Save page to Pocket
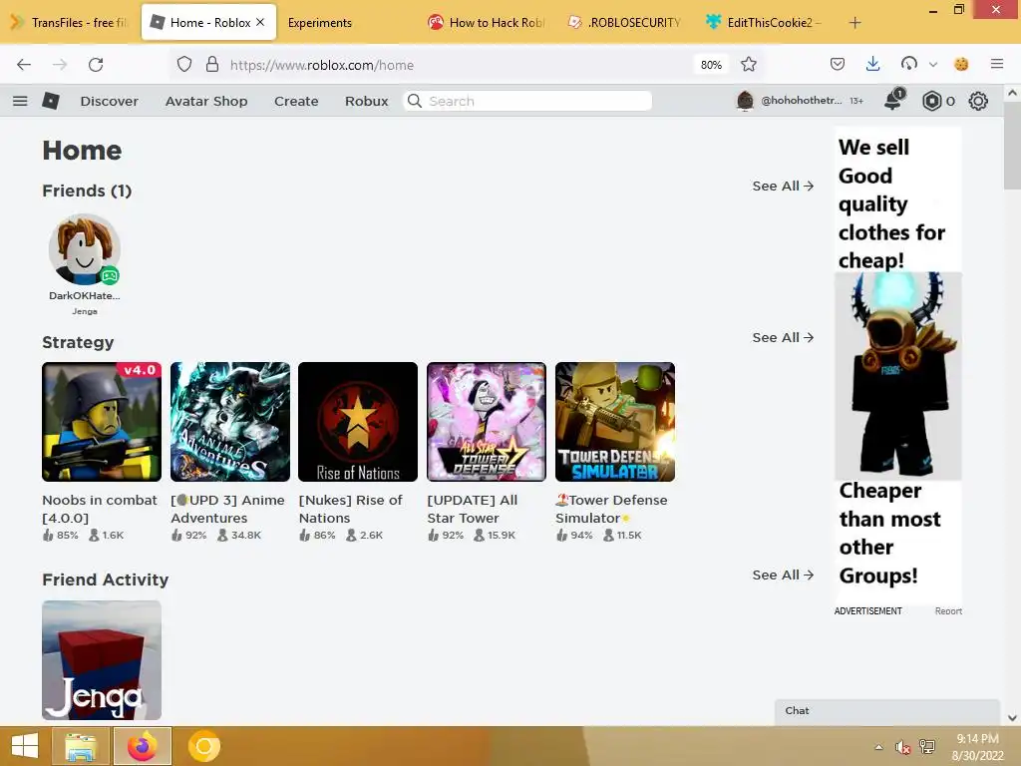The height and width of the screenshot is (766, 1021). coord(838,64)
